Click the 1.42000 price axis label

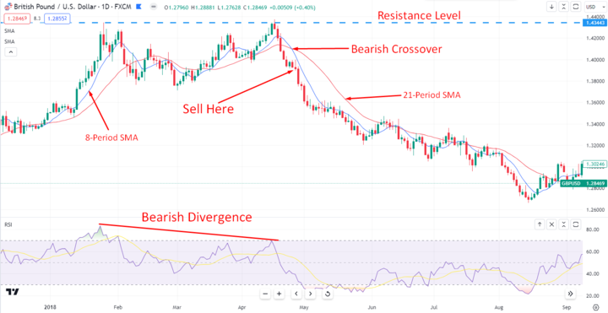pos(595,39)
